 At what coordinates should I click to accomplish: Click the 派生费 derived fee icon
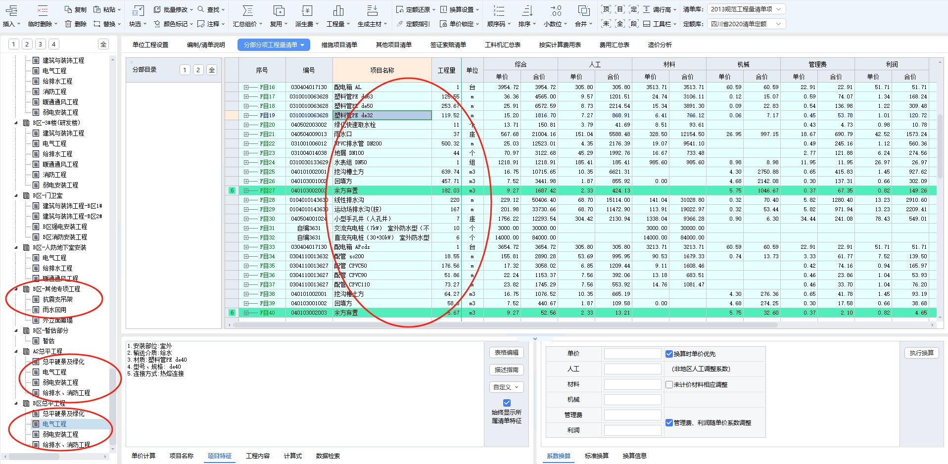pyautogui.click(x=307, y=10)
